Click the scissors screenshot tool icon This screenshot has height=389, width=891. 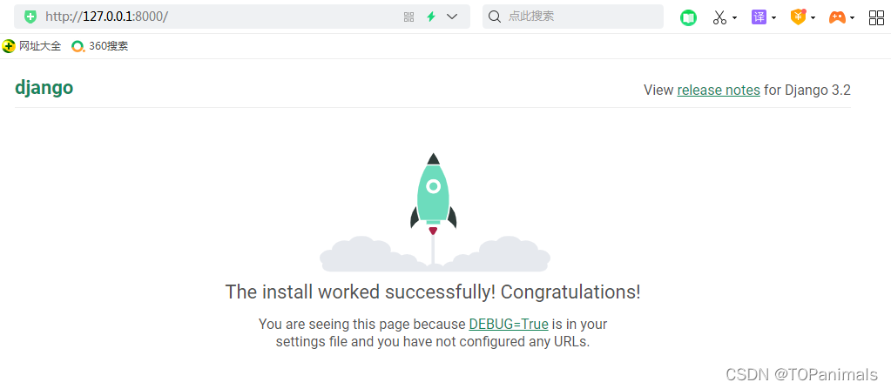[x=720, y=17]
